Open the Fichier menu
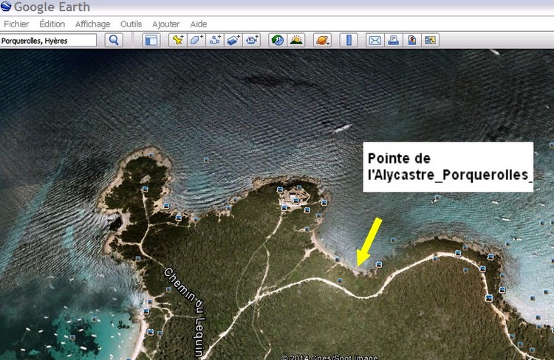Screen dimensions: 554x360 pos(16,24)
